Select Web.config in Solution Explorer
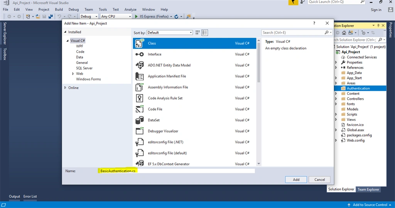This screenshot has width=395, height=208. [x=355, y=140]
